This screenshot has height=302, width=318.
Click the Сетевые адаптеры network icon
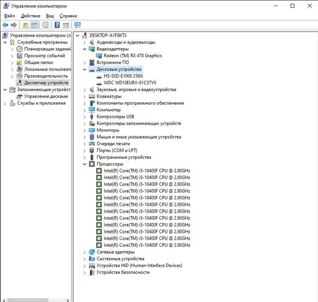92,252
